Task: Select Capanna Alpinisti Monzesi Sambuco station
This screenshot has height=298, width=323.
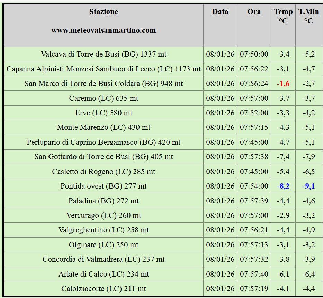Action: (x=104, y=69)
